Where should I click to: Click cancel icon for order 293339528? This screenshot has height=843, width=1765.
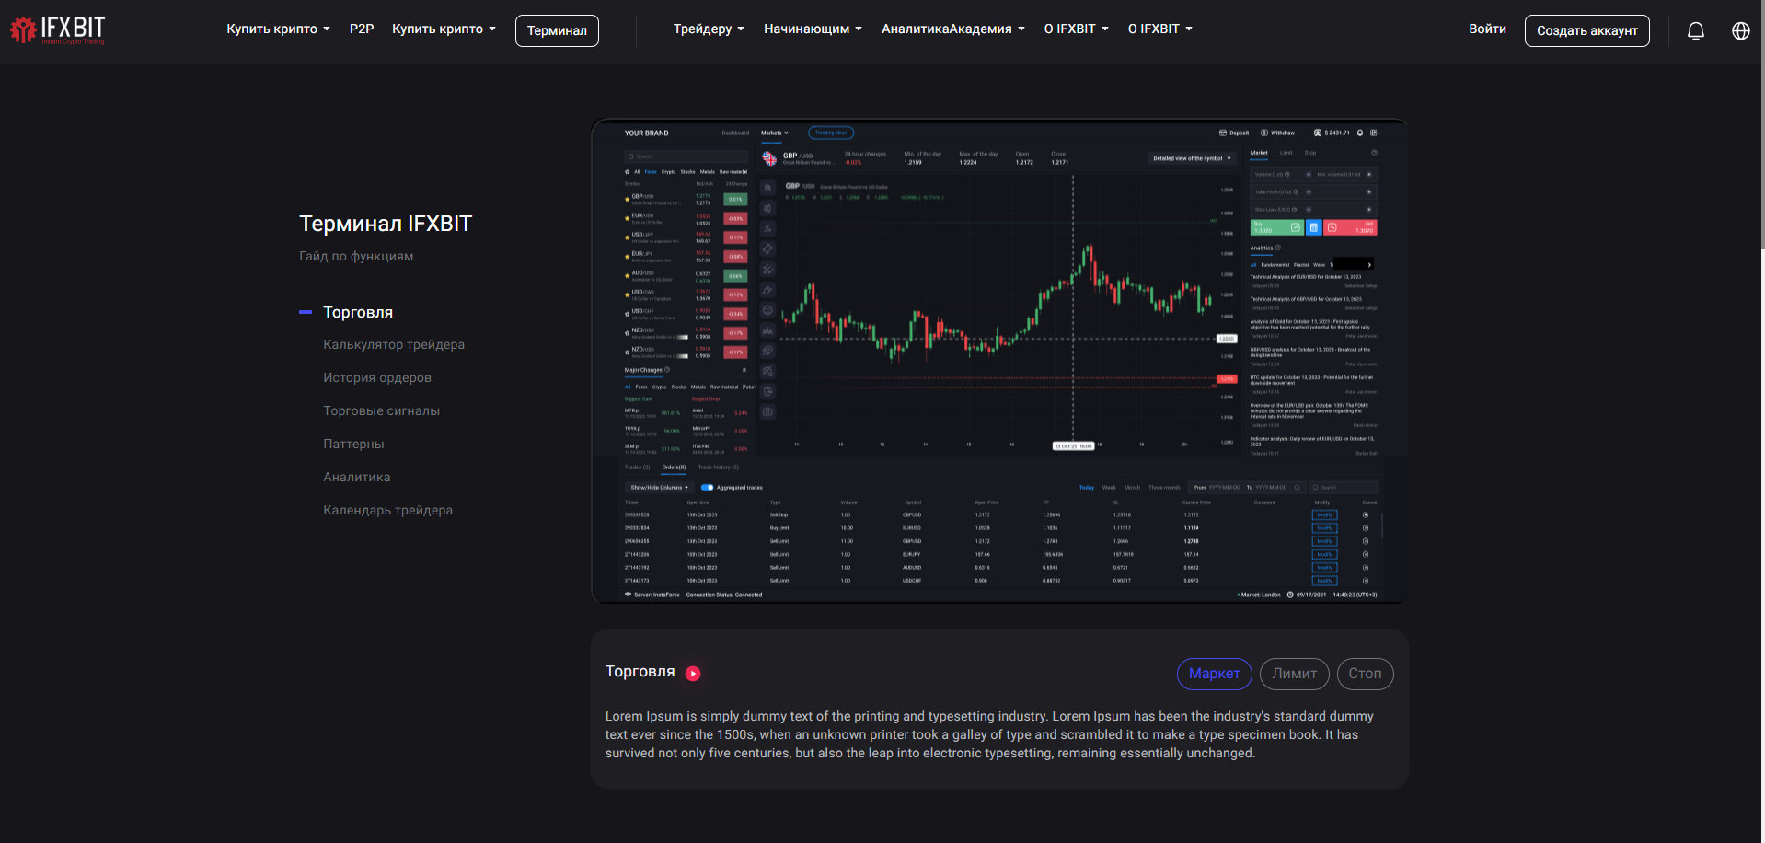(1366, 515)
